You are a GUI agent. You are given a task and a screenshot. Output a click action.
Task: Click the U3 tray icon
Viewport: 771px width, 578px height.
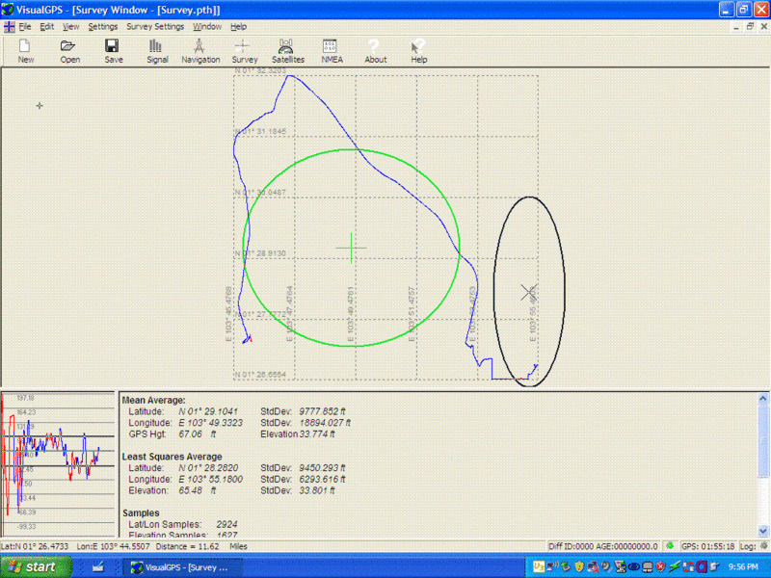[539, 566]
